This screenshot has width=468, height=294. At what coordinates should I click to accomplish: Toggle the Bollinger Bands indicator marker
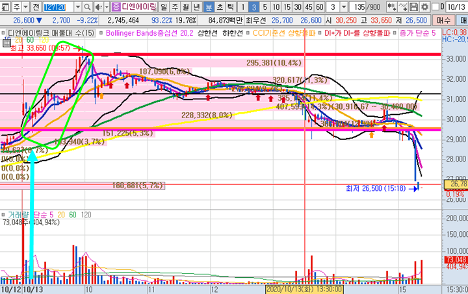[x=101, y=32]
